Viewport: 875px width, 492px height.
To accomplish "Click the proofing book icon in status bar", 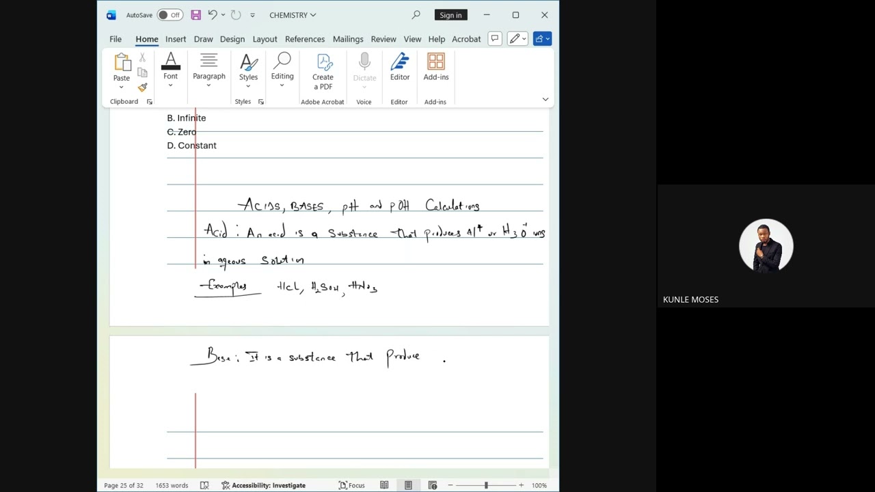I will tap(204, 485).
